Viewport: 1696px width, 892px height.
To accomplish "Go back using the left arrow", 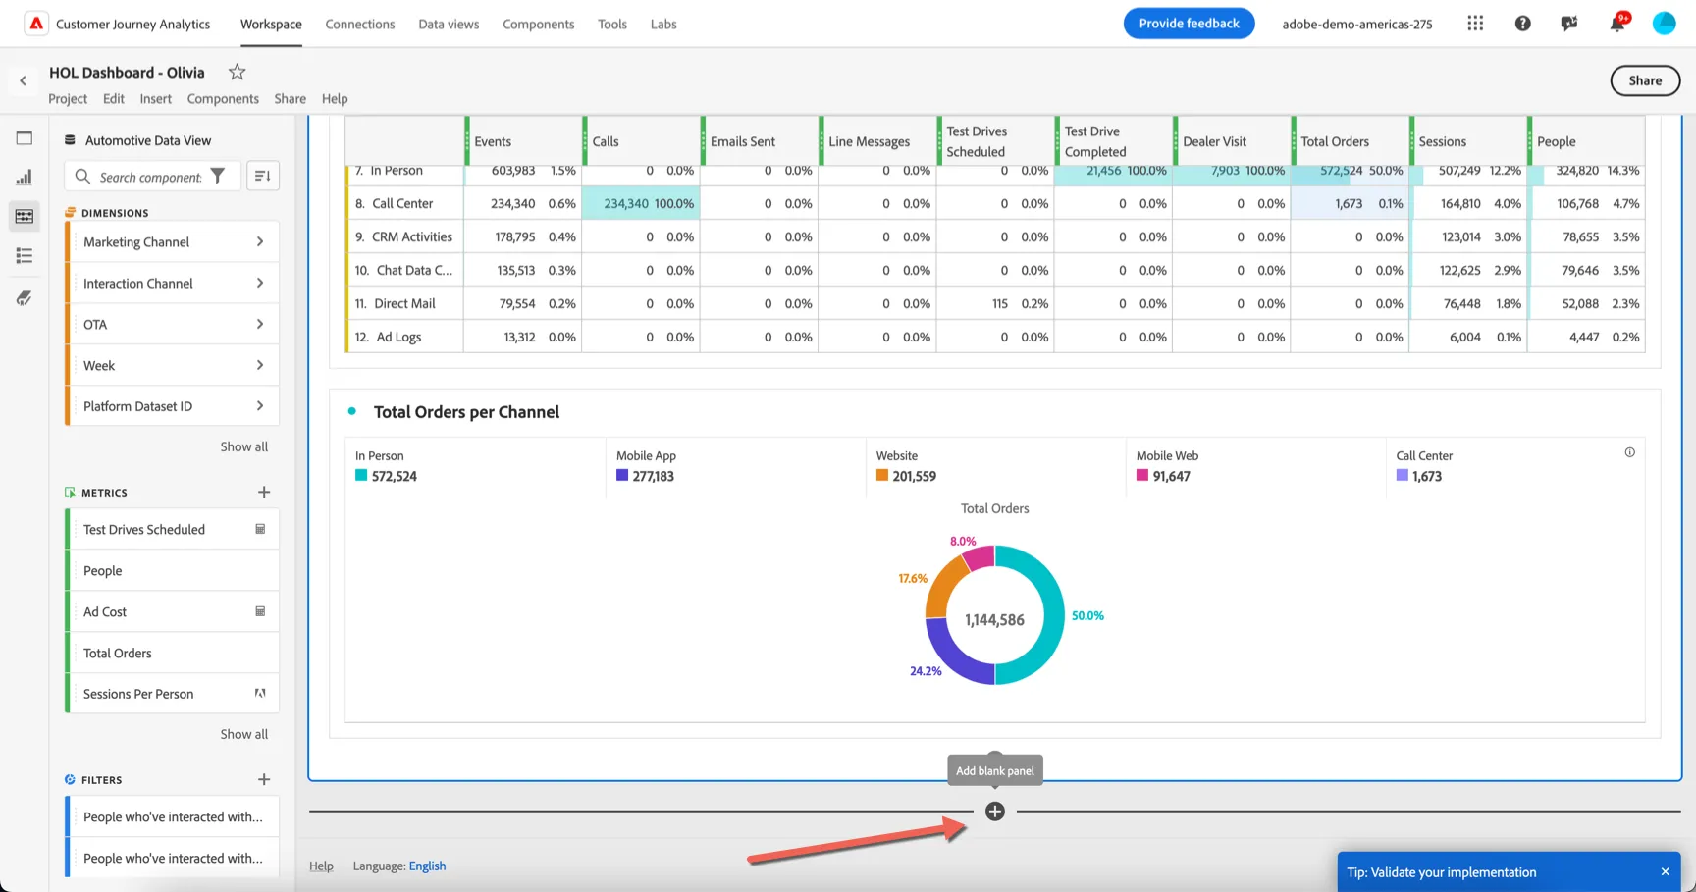I will pos(23,80).
